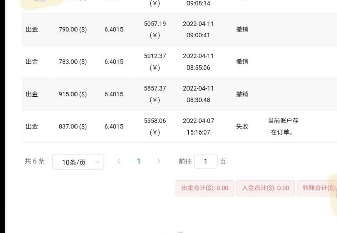337x233 pixels.
Task: Open the 10条/页 page size dropdown
Action: 78,162
